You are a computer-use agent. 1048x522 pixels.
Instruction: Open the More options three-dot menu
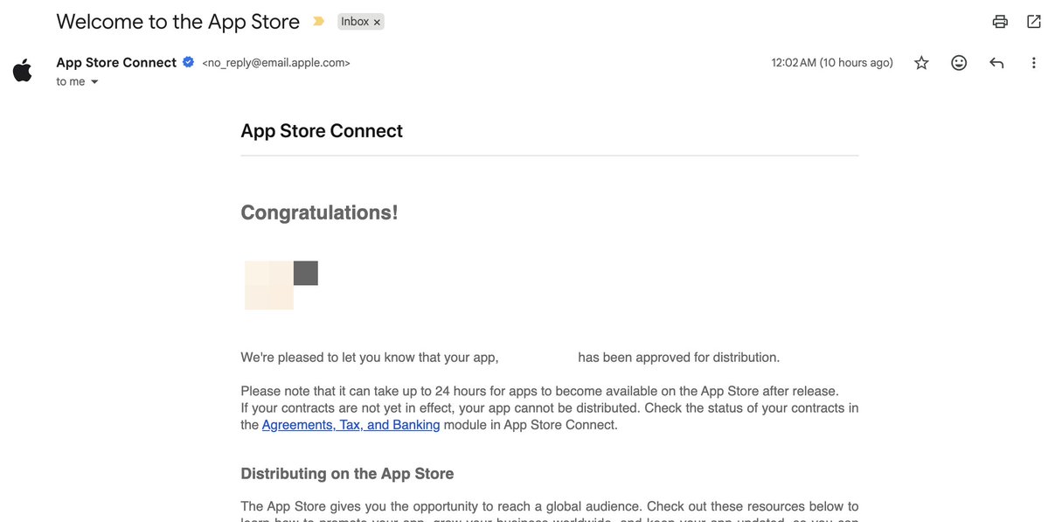point(1033,63)
